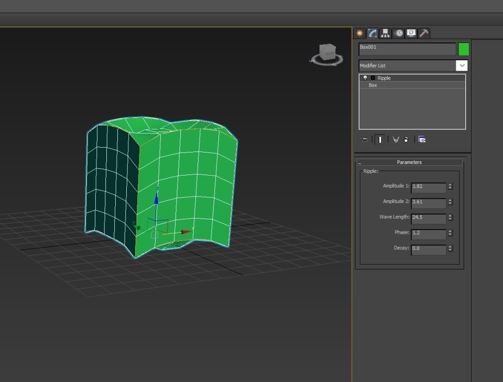Click the Pin Stack icon
This screenshot has width=503, height=382.
[365, 139]
